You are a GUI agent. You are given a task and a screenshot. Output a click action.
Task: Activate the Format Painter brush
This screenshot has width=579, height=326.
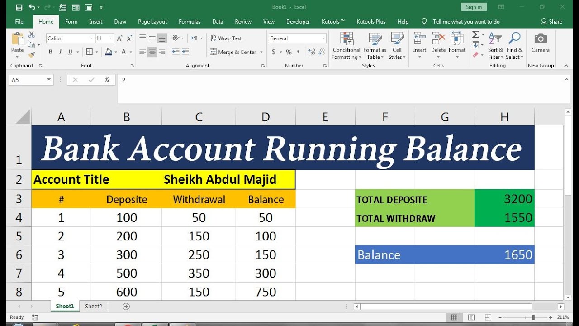tap(31, 54)
